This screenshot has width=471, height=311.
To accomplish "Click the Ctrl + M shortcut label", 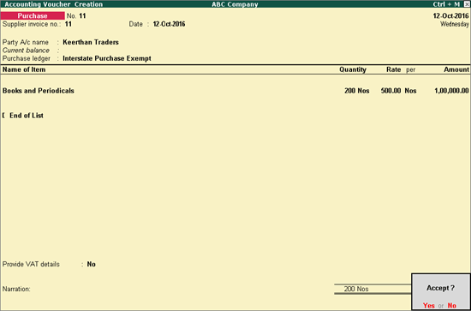I will pyautogui.click(x=446, y=4).
